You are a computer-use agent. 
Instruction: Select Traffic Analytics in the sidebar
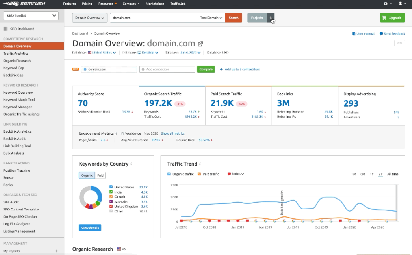pos(16,53)
